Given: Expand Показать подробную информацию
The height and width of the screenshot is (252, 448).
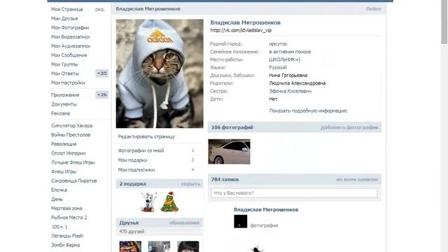Looking at the screenshot, I should coord(308,111).
